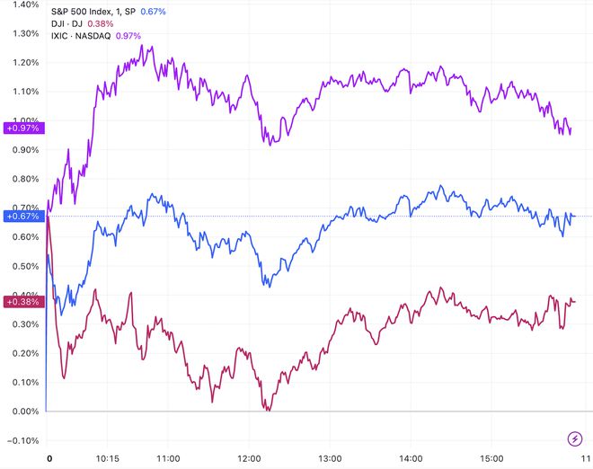Screen dimensions: 593x469
Task: Click the blue +0.67% price tag
Action: [22, 216]
